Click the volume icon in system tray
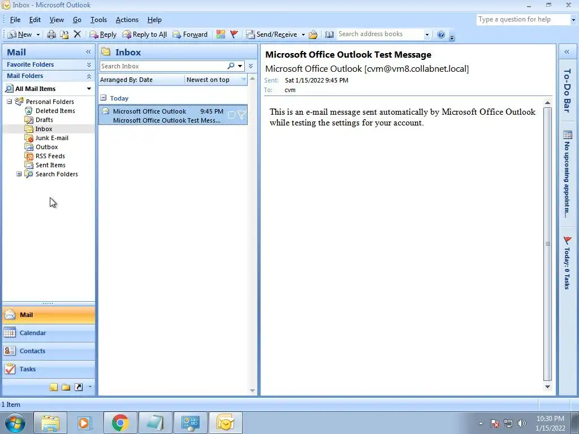Viewport: 579px width, 434px height. [522, 423]
